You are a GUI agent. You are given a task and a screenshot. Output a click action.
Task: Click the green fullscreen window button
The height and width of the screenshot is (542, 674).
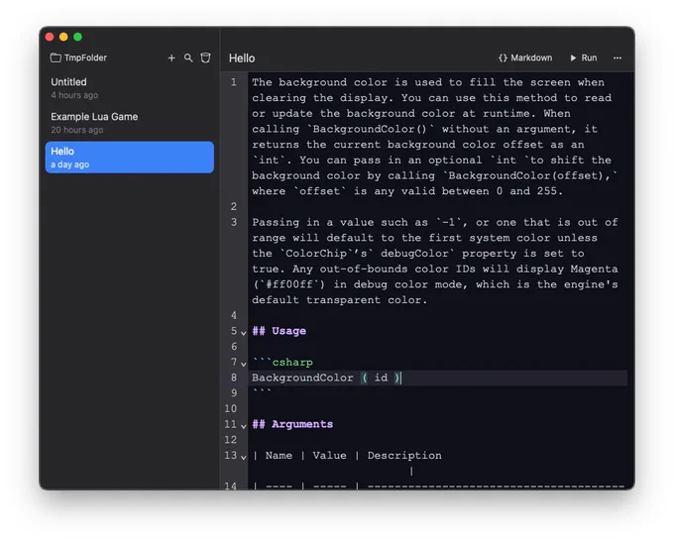77,37
